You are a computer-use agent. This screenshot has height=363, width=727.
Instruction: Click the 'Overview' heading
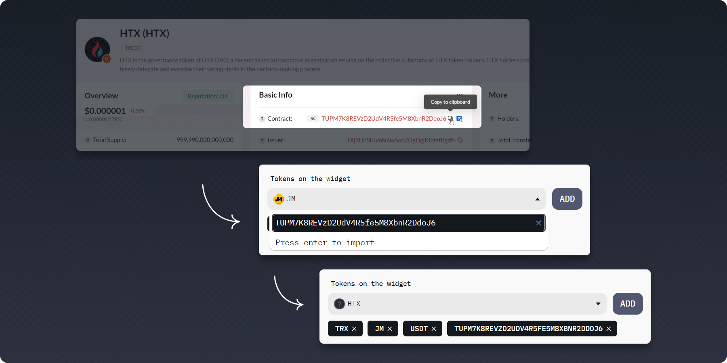coord(101,96)
